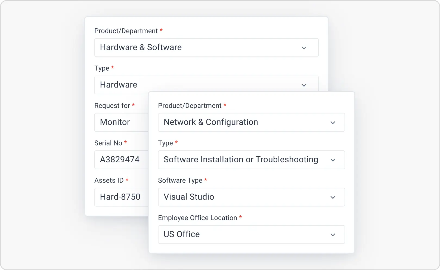Click chevron beside Software Installation or Troubleshooting

333,160
